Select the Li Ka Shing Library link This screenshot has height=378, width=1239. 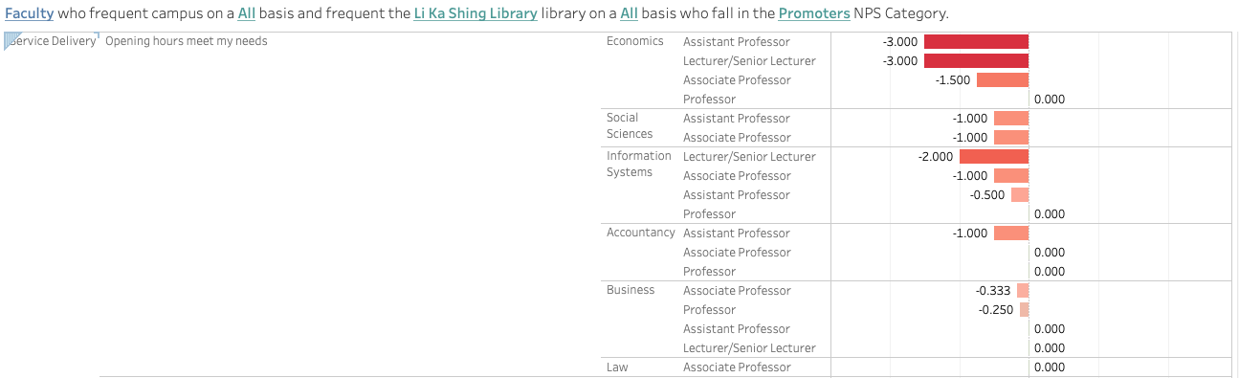pos(476,13)
